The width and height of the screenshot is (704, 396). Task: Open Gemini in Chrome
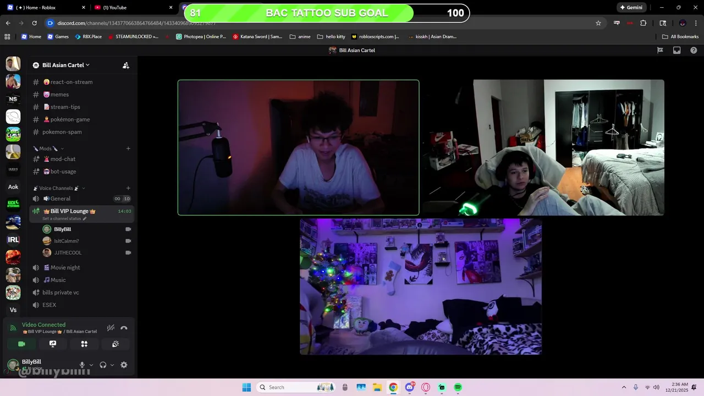tap(631, 8)
